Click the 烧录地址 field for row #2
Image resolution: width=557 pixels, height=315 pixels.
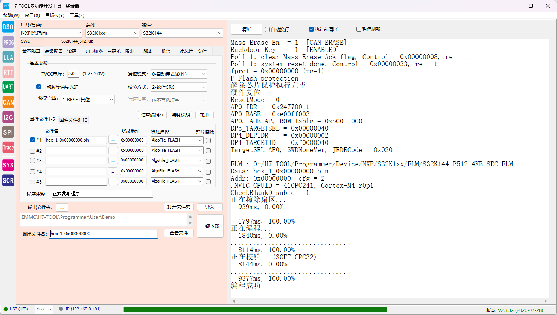point(134,150)
